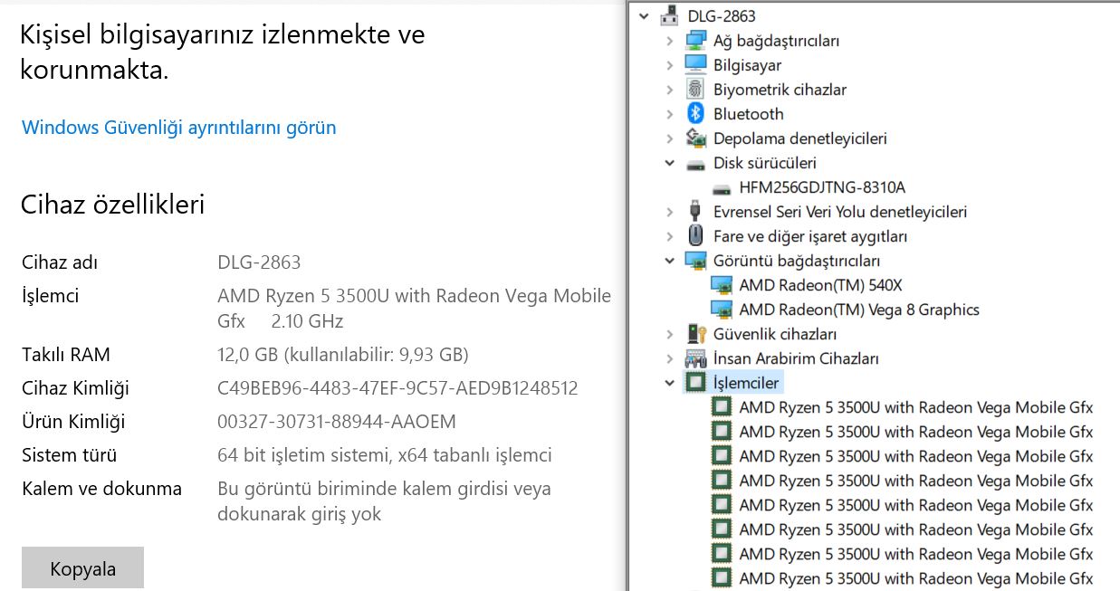Screen dimensions: 1120x591
Task: Select AMD Radeon(TM) Vega 8 Graphics entry
Action: [859, 310]
